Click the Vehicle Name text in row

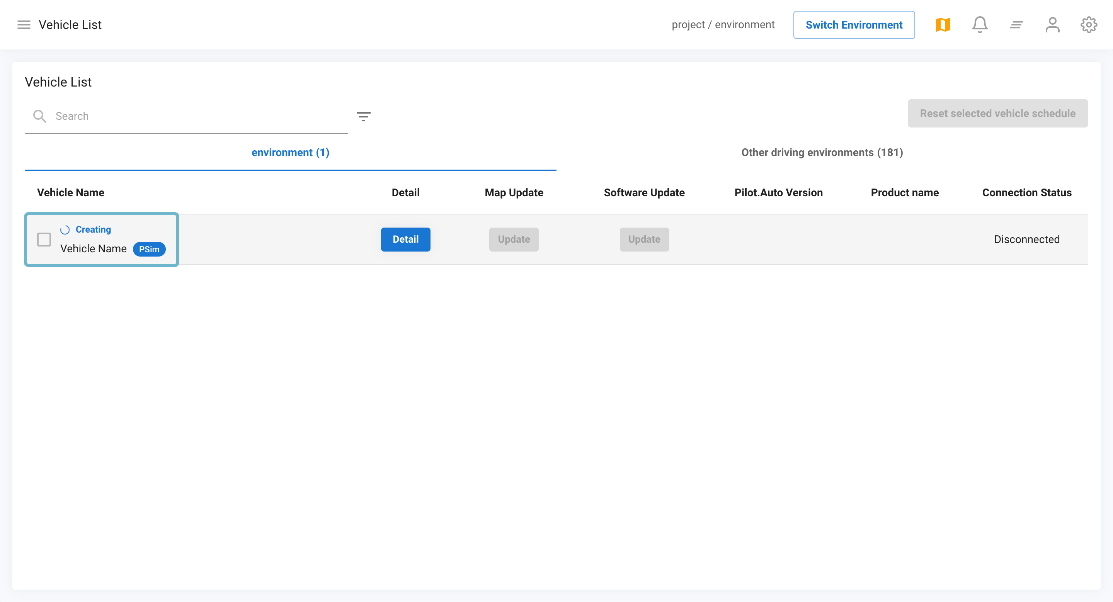[93, 249]
